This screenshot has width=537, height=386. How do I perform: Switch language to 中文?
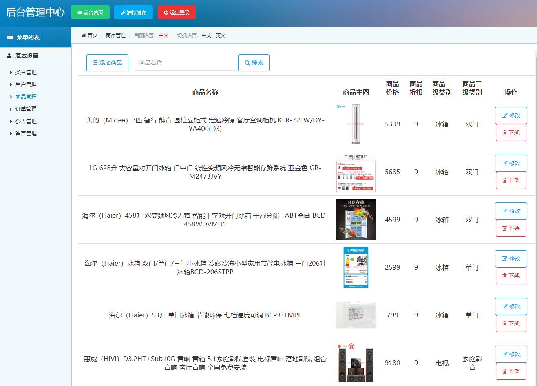[x=206, y=35]
